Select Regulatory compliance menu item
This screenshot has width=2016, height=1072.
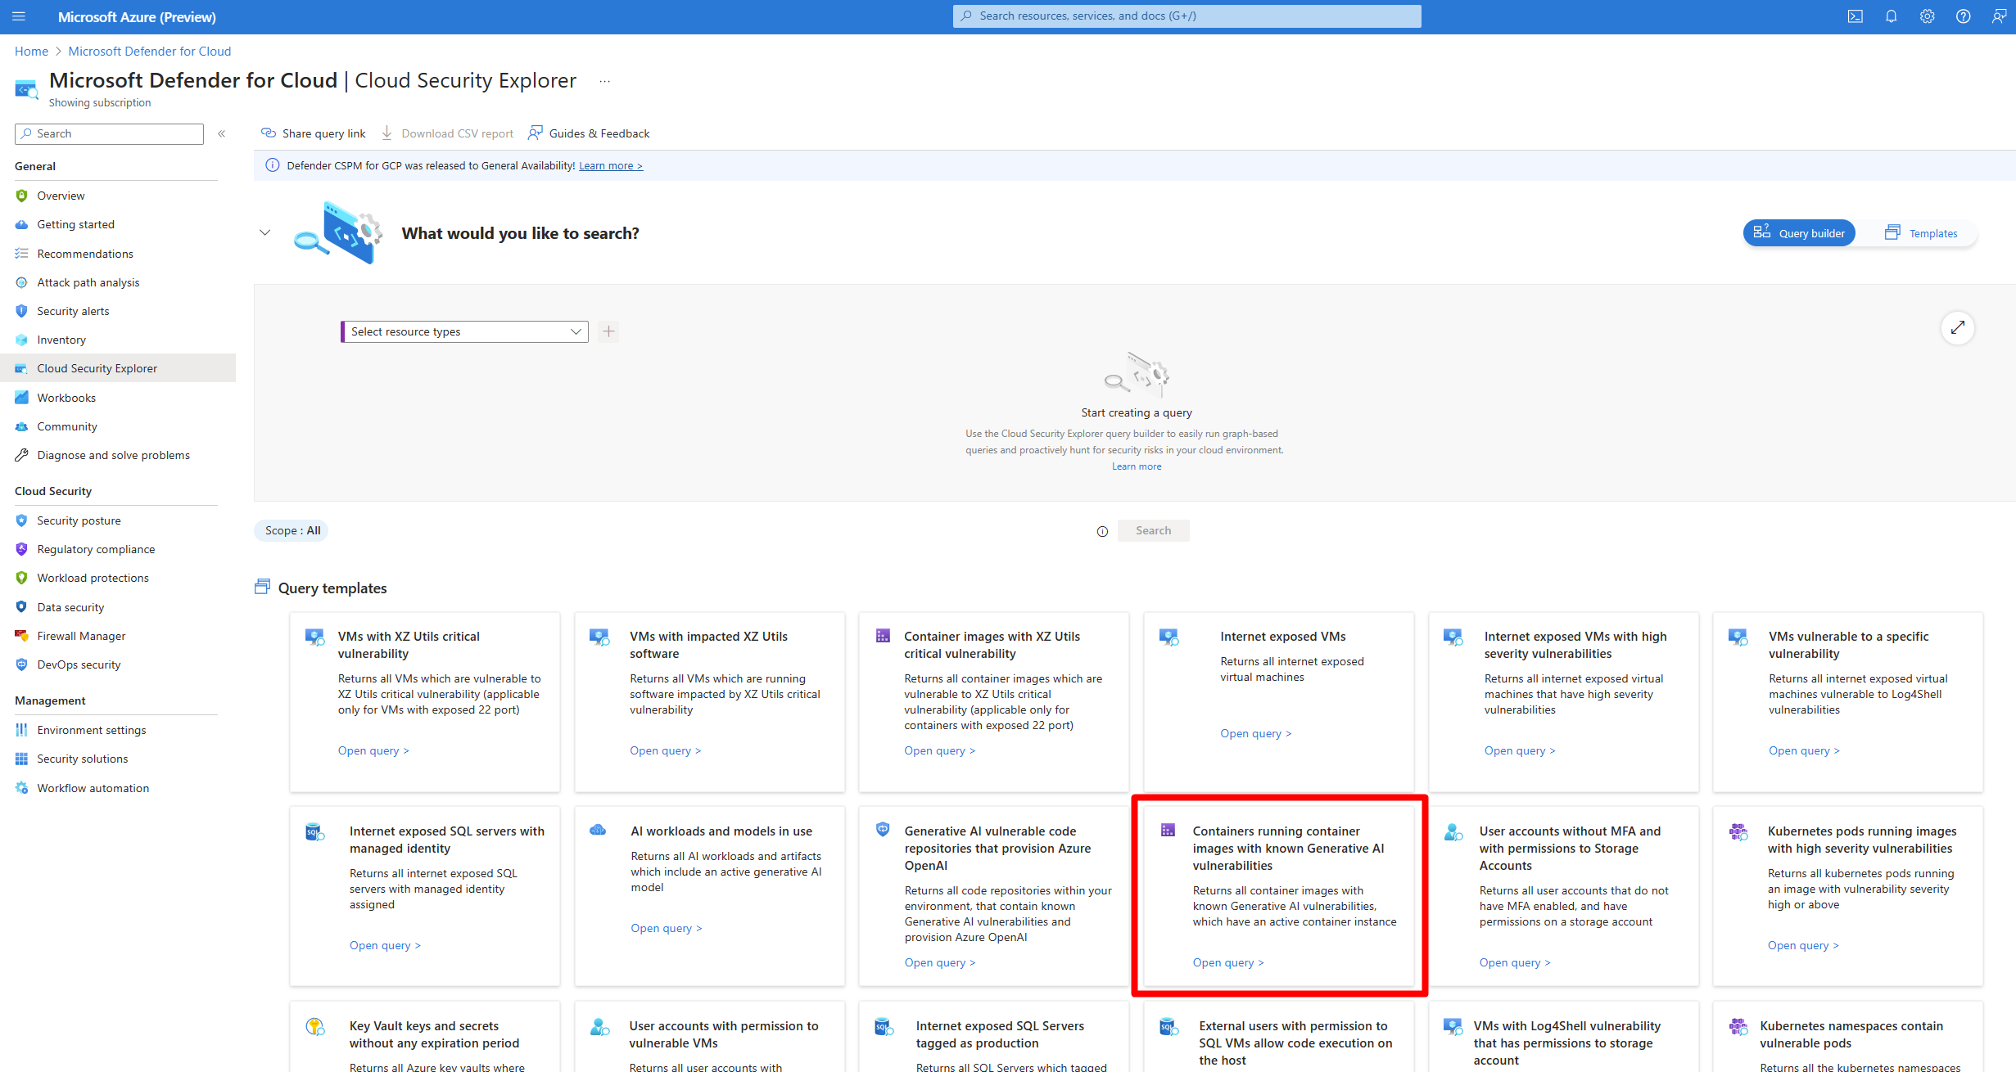pyautogui.click(x=96, y=549)
